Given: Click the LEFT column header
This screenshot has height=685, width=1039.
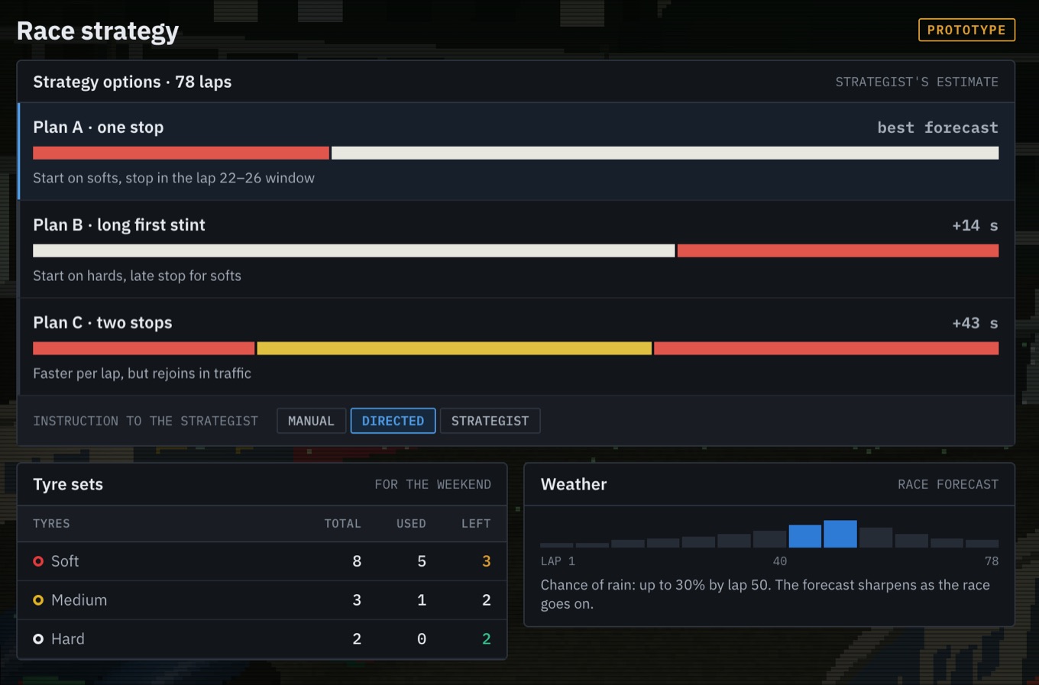Looking at the screenshot, I should tap(476, 524).
